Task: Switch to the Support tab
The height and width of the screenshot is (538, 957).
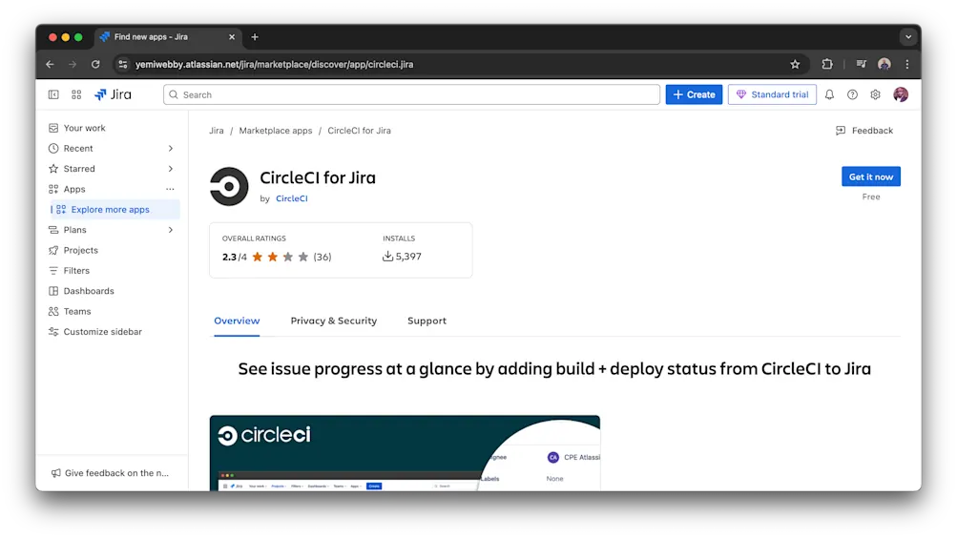Action: pyautogui.click(x=426, y=321)
